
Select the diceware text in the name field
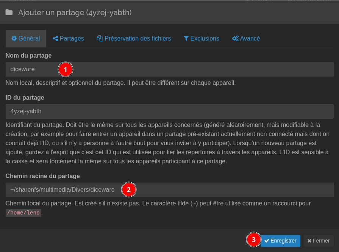[22, 69]
